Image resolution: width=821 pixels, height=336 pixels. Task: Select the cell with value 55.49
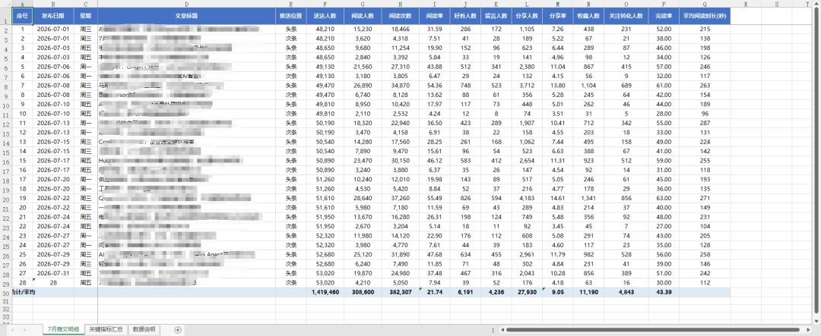point(435,199)
